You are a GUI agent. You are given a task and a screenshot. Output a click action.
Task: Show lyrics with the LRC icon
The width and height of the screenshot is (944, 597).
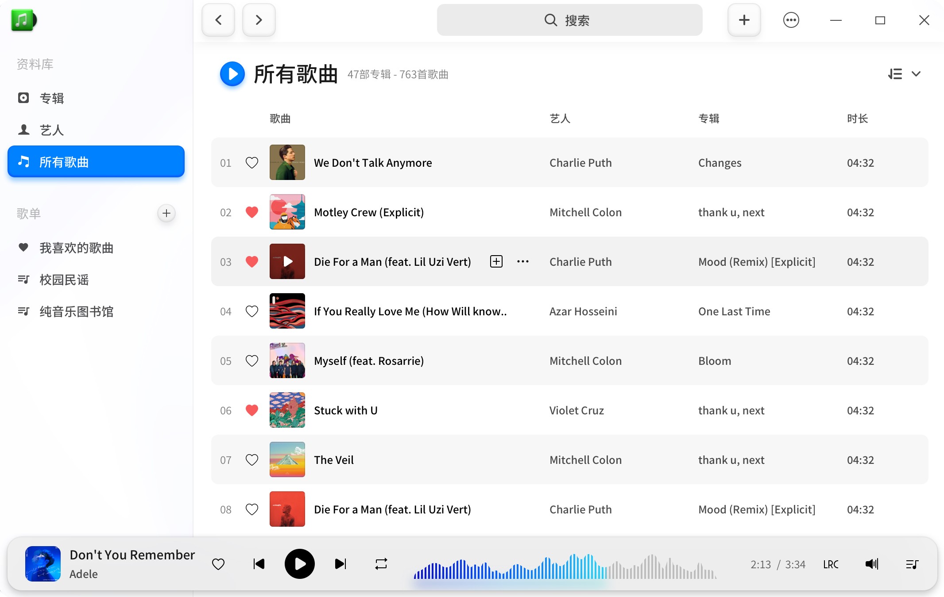[831, 564]
